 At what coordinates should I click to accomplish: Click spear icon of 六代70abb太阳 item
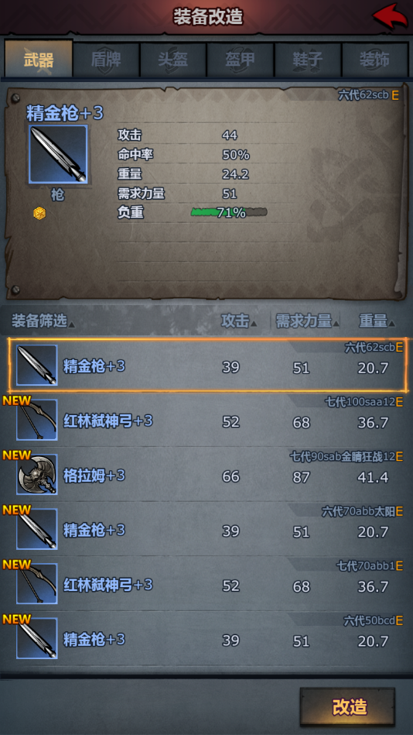37,529
